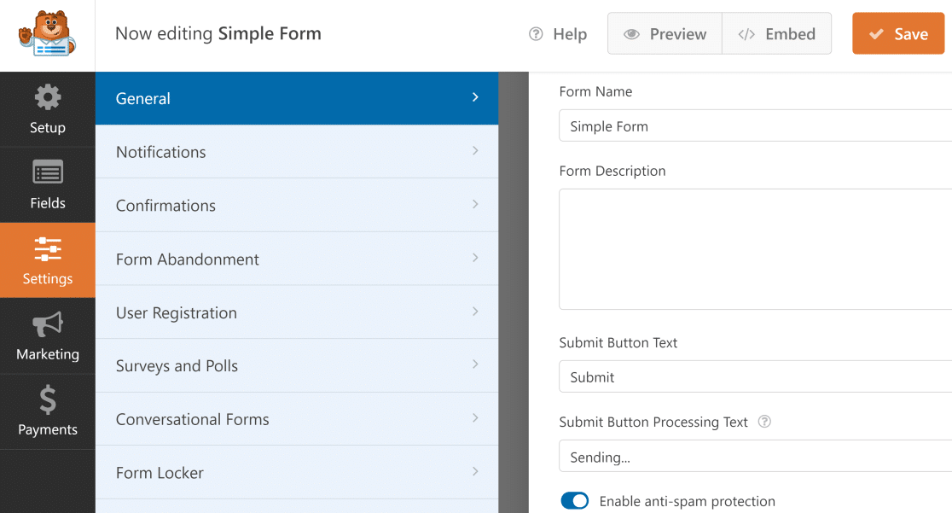
Task: Open User Registration settings
Action: 297,312
